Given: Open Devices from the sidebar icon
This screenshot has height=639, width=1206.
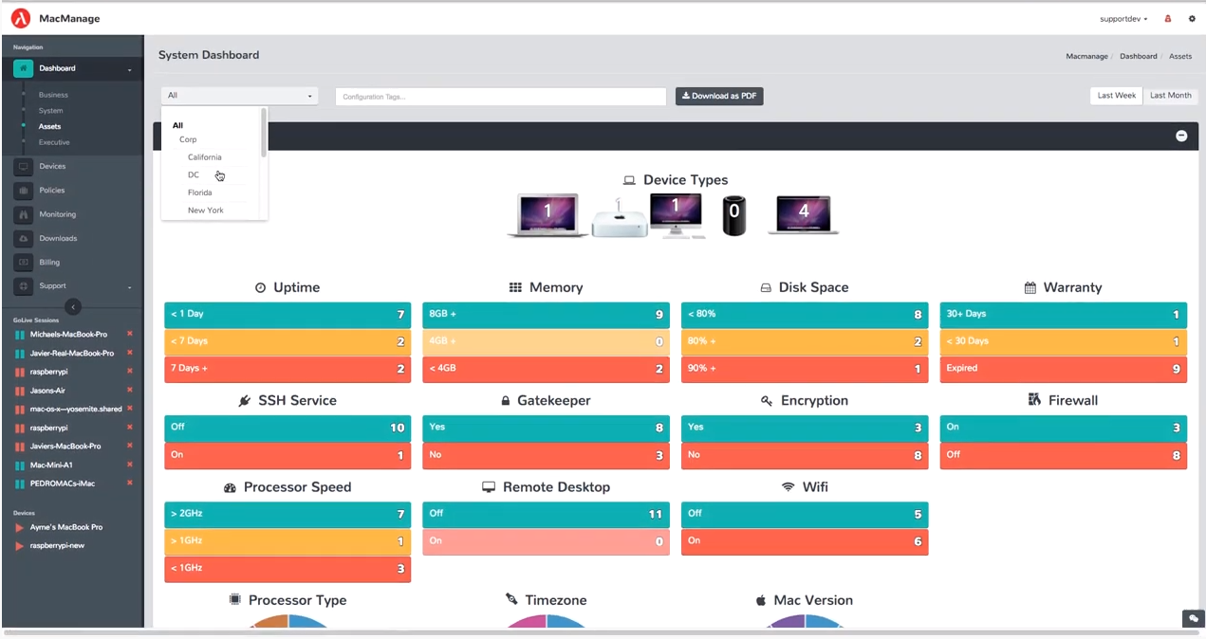Looking at the screenshot, I should point(23,167).
